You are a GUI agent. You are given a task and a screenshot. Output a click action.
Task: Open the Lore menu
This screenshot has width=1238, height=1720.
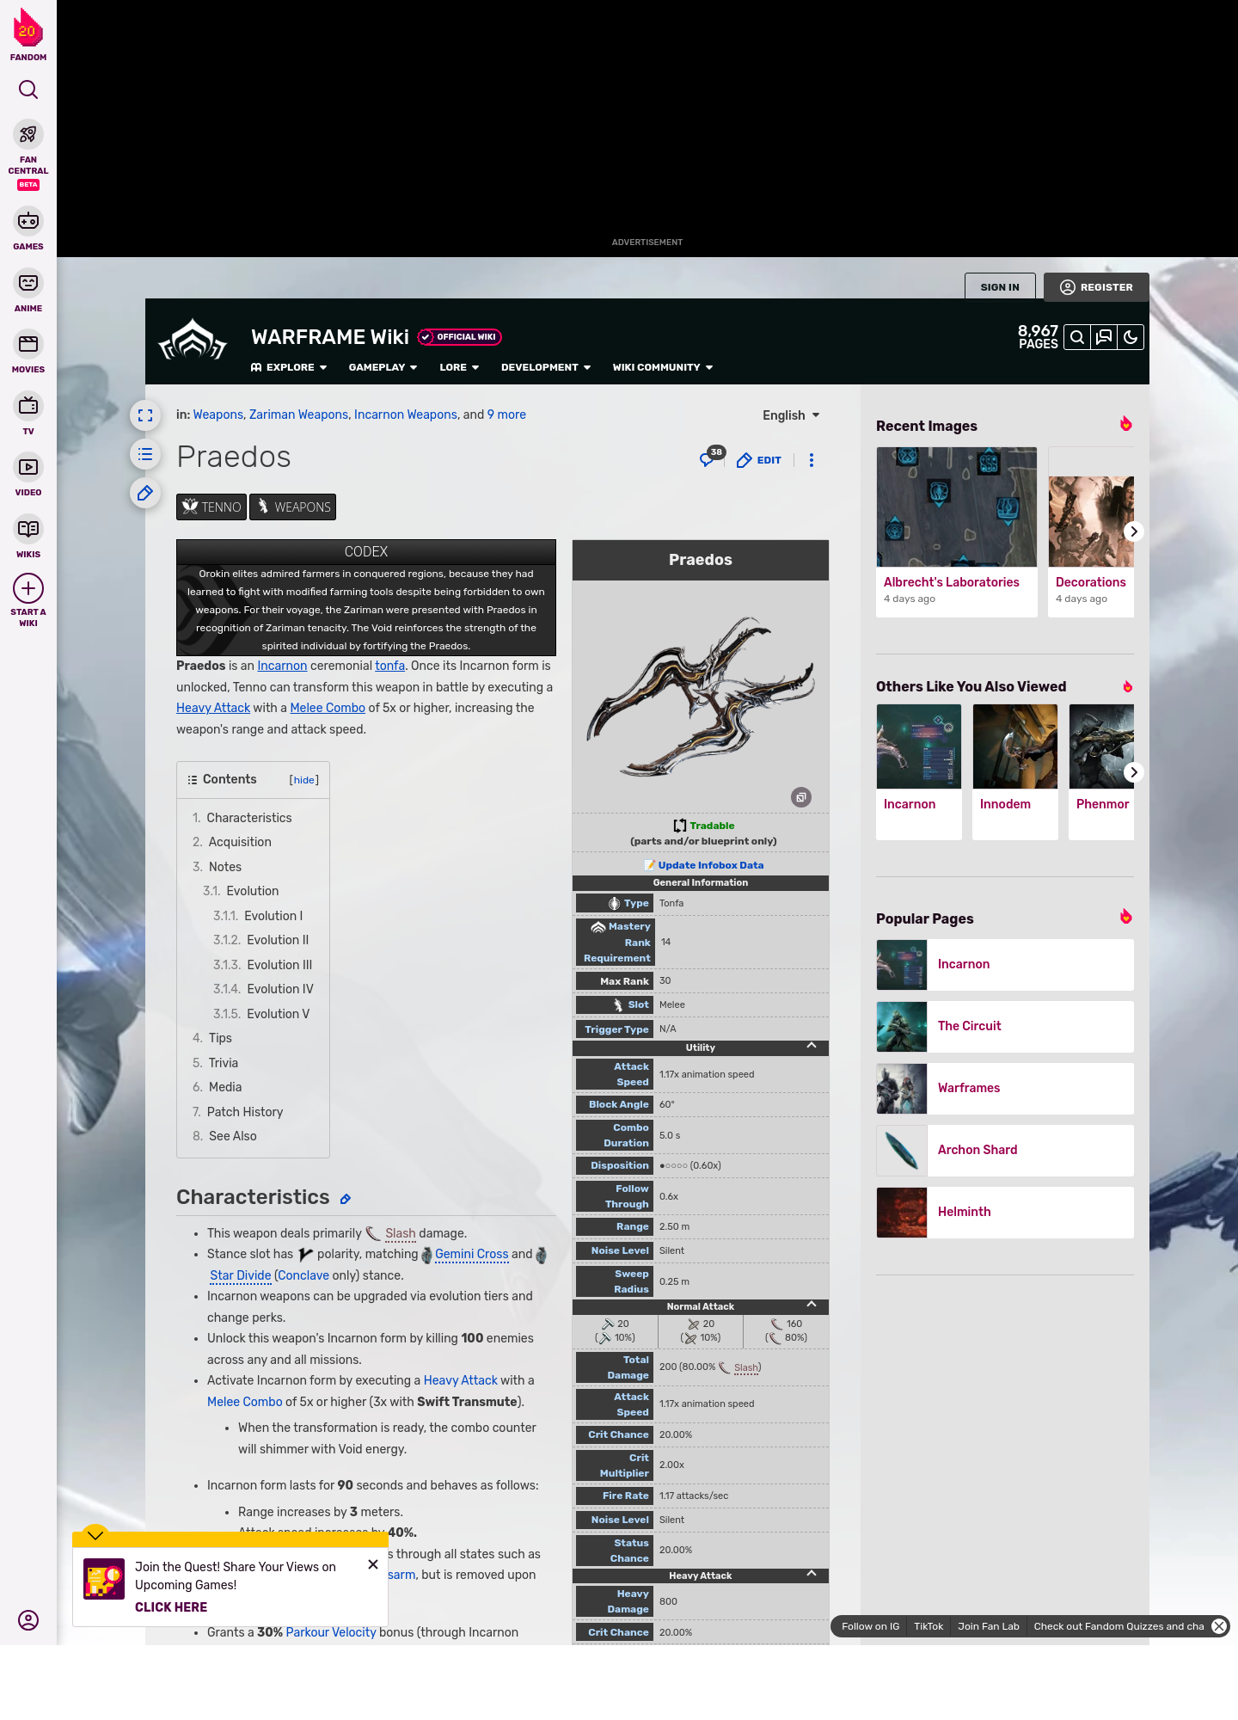(459, 367)
